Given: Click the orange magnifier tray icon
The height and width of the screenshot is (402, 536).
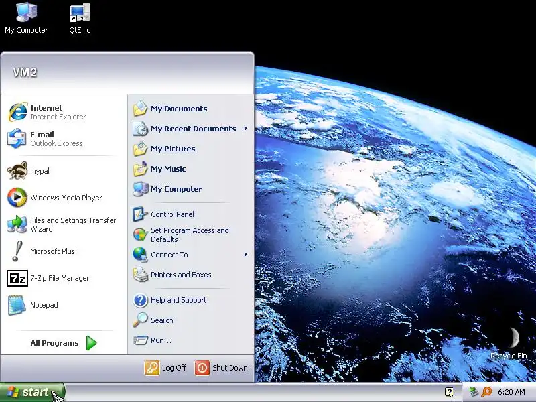Looking at the screenshot, I should coord(486,392).
